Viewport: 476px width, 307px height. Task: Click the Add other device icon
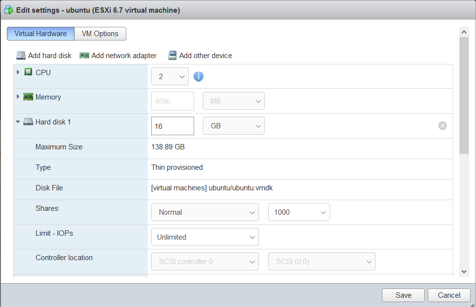click(173, 56)
